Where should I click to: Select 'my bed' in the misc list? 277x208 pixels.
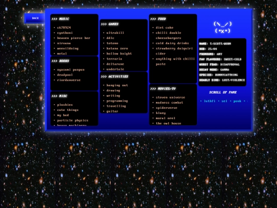[63, 115]
